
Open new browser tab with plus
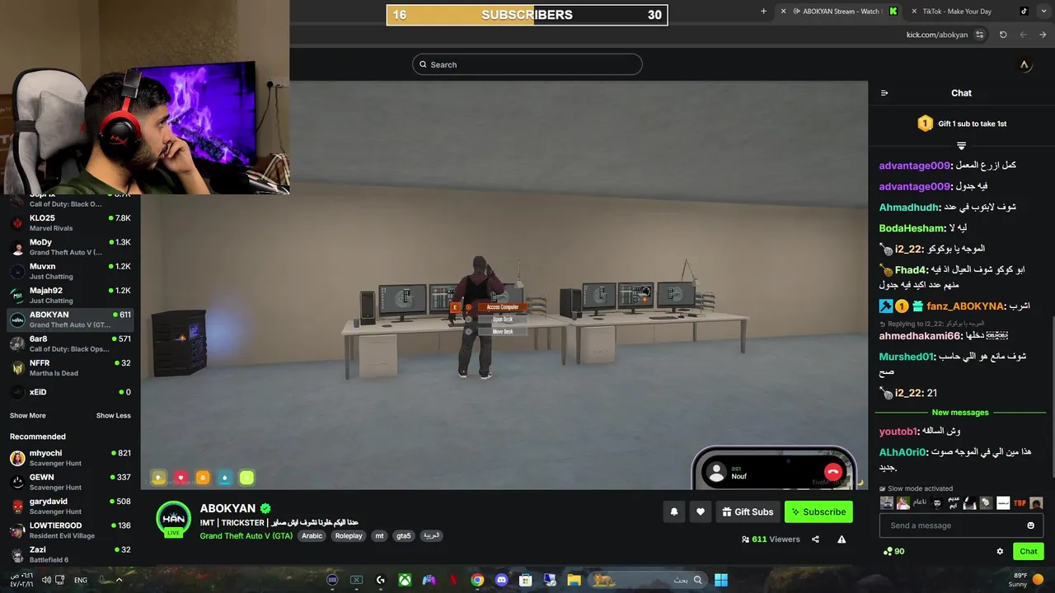coord(763,12)
